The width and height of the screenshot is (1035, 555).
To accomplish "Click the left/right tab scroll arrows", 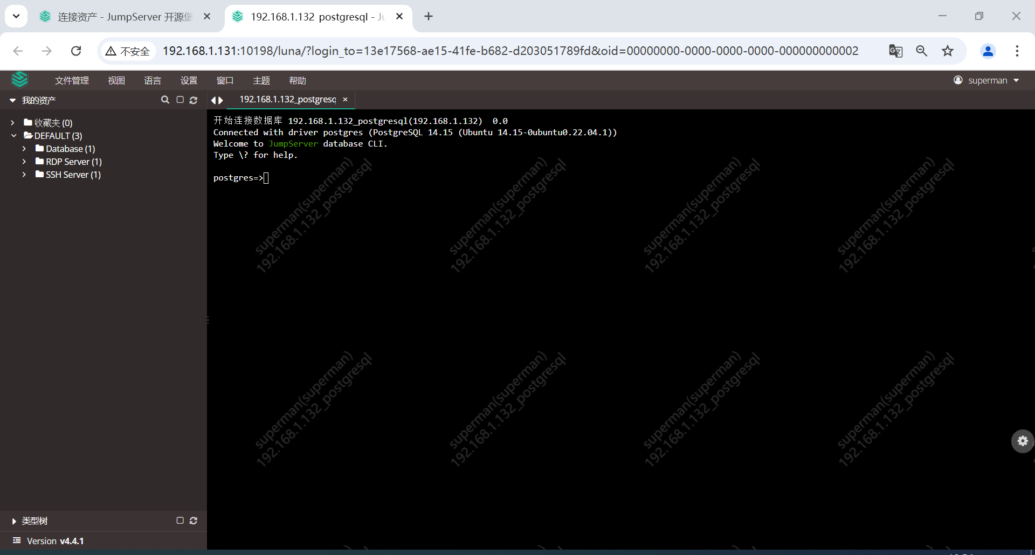I will tap(217, 100).
